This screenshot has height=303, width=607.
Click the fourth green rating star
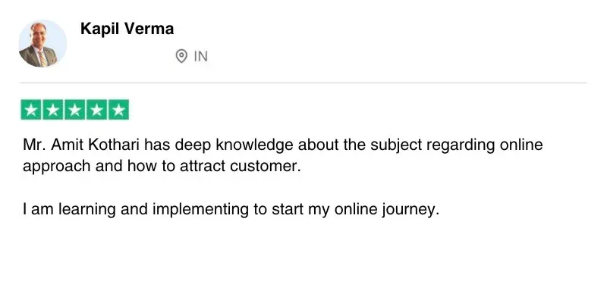[x=96, y=110]
